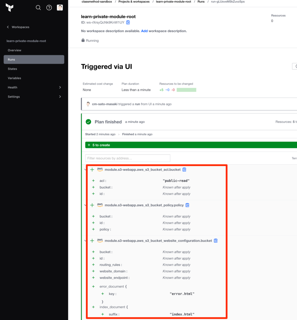This screenshot has height=320, width=297.
Task: Click the AWS logo of aws_s3_bucket_acl.bucket
Action: (x=100, y=169)
